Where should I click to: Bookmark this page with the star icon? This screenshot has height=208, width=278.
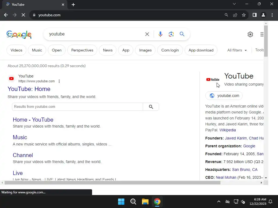pos(244,15)
